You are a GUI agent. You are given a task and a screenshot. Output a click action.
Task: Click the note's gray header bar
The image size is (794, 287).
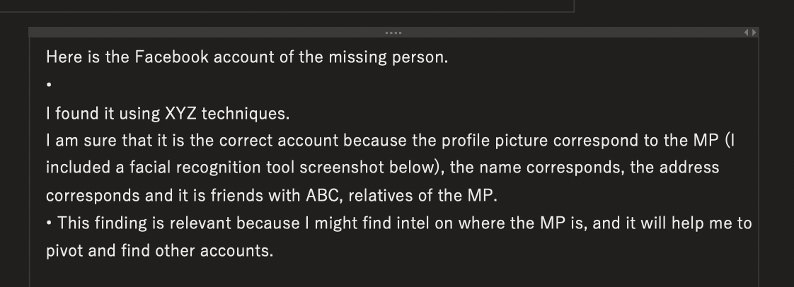point(393,33)
